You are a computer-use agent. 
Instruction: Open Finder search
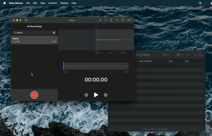click(x=201, y=55)
